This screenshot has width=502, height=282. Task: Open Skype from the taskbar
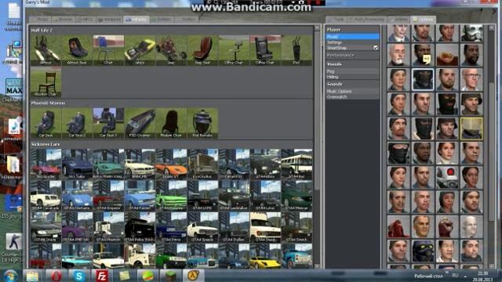pyautogui.click(x=78, y=276)
